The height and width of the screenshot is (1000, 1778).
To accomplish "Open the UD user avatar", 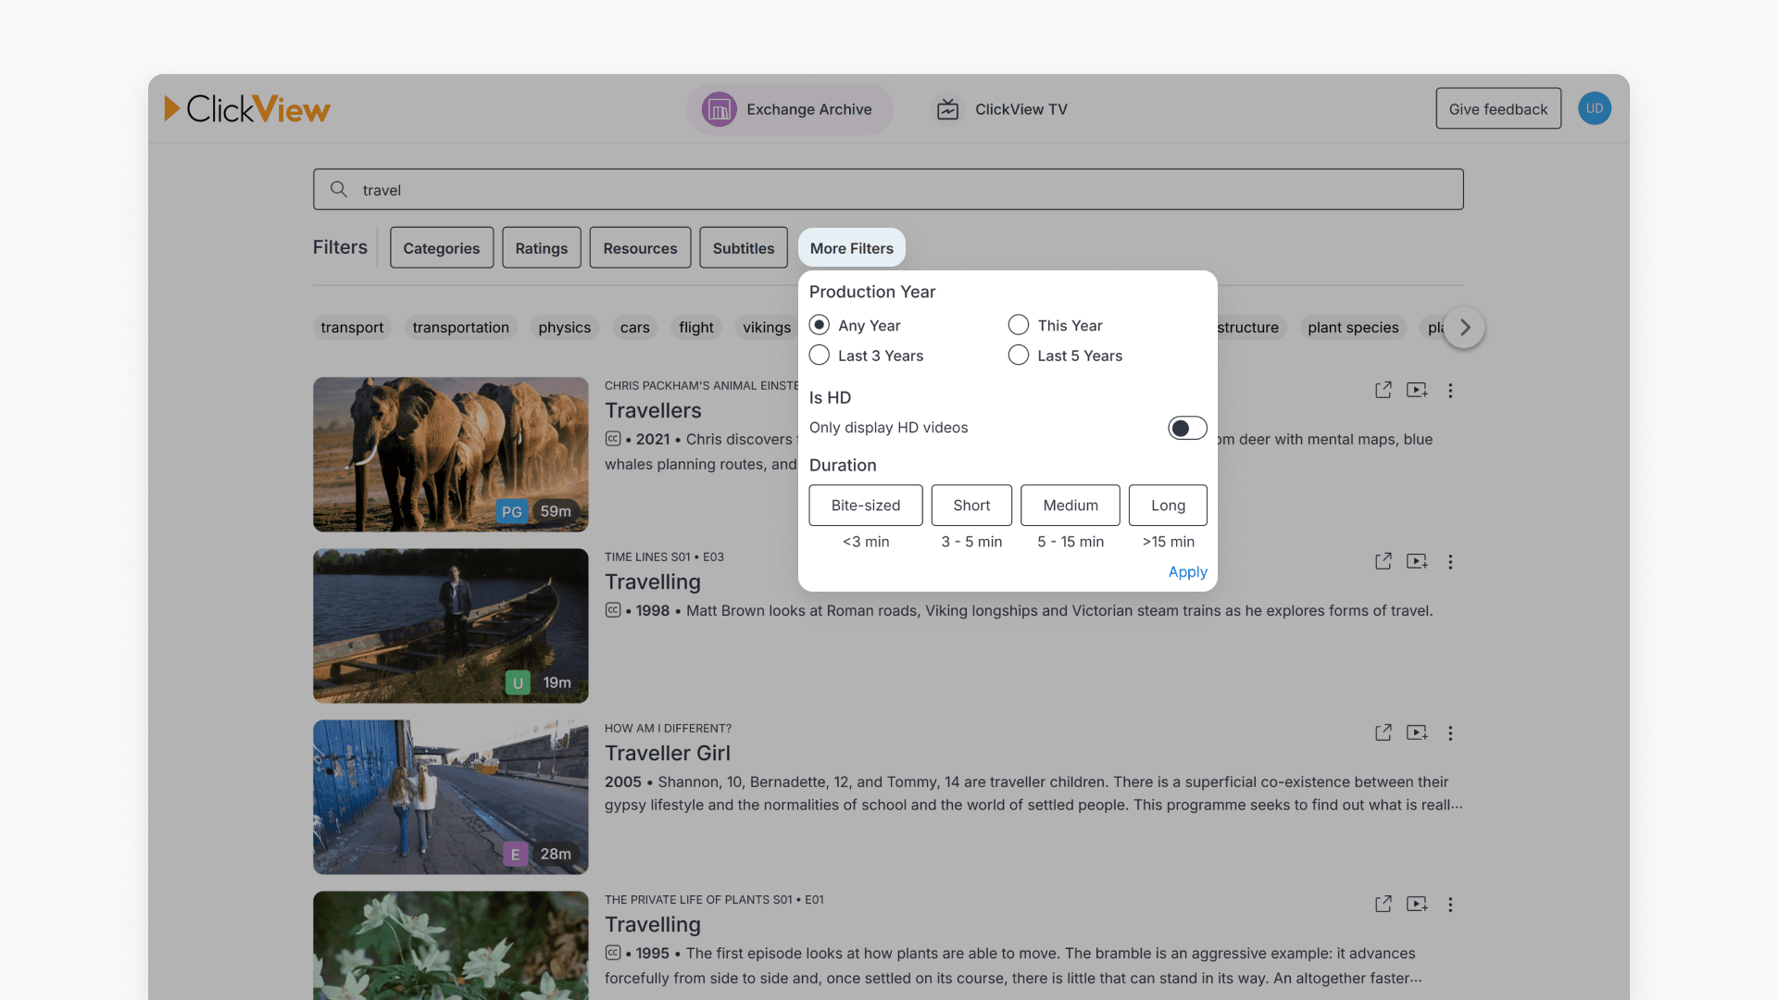I will 1595,108.
